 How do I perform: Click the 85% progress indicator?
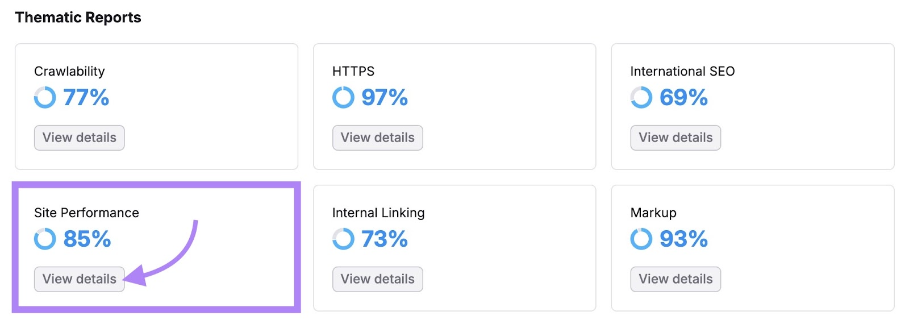click(87, 239)
